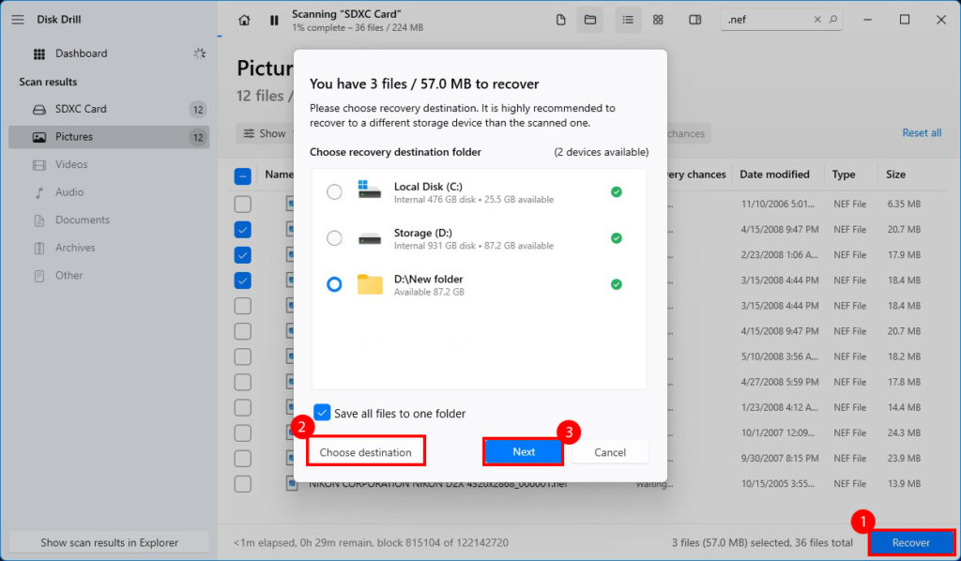This screenshot has height=561, width=961.
Task: Click Show scan results in Explorer
Action: click(109, 541)
